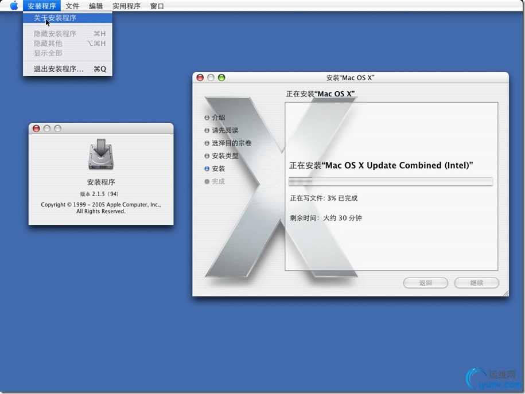This screenshot has height=394, width=525.
Task: Choose 隐藏安装程序 from the menu
Action: 68,33
